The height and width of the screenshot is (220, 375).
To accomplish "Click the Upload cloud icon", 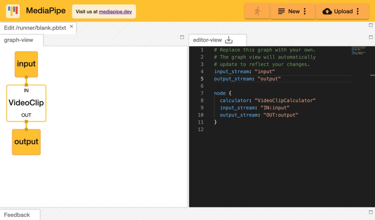I will pos(327,11).
